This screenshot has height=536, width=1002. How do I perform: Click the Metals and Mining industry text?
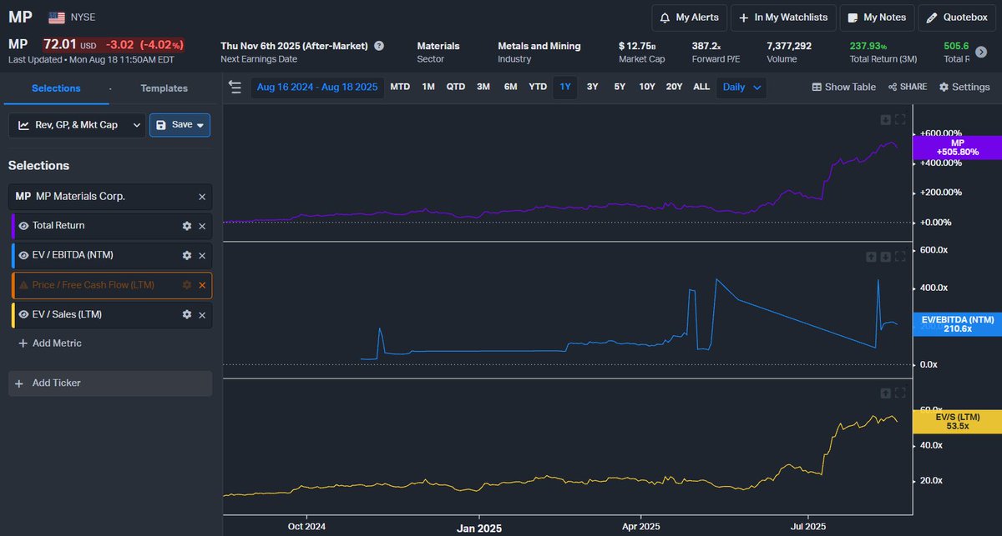click(539, 46)
